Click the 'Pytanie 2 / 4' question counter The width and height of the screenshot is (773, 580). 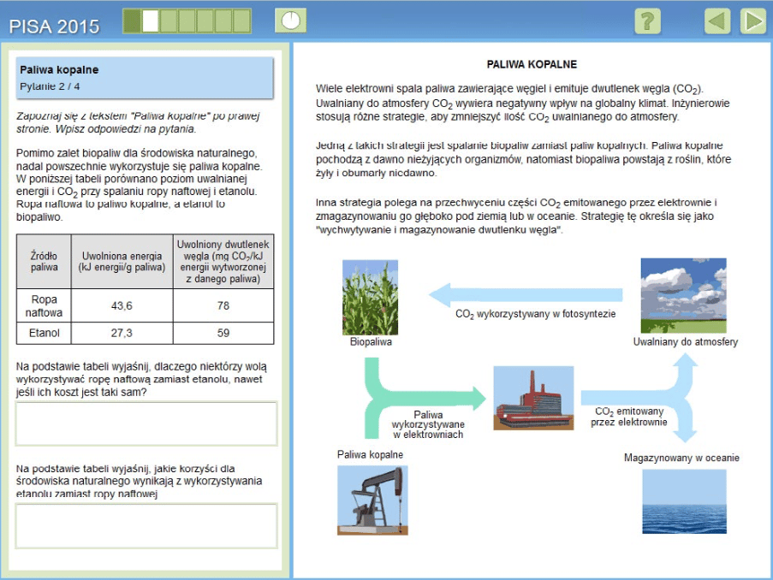tap(50, 86)
